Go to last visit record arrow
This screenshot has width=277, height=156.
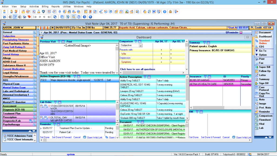[x=49, y=17]
